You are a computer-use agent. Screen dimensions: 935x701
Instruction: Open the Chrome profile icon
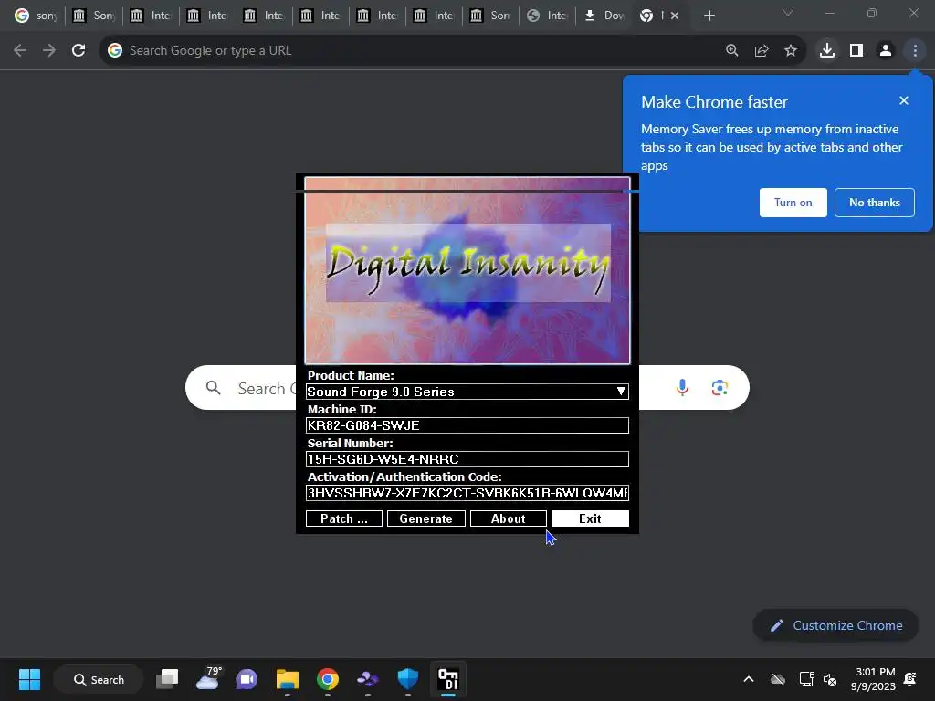(x=886, y=51)
